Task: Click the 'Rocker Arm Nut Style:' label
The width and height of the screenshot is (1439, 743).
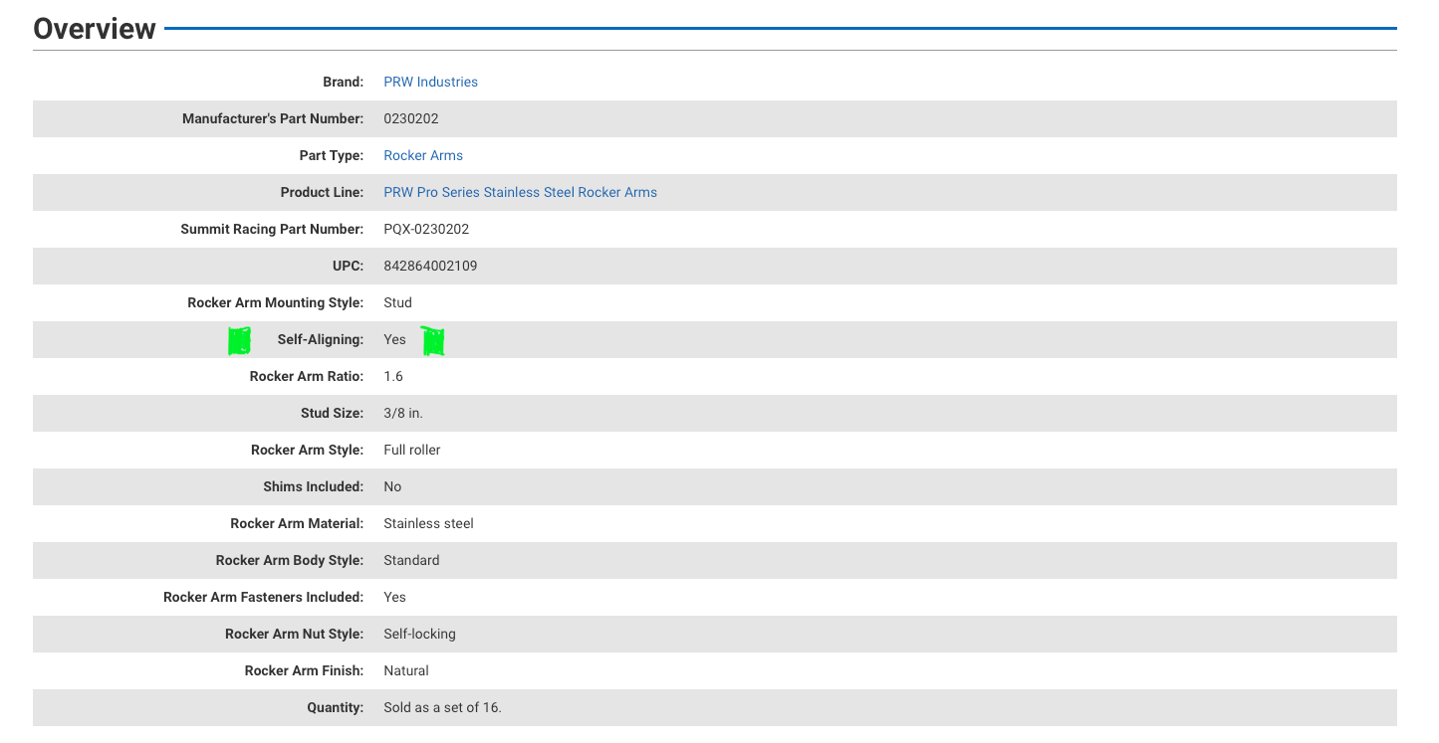Action: click(295, 634)
